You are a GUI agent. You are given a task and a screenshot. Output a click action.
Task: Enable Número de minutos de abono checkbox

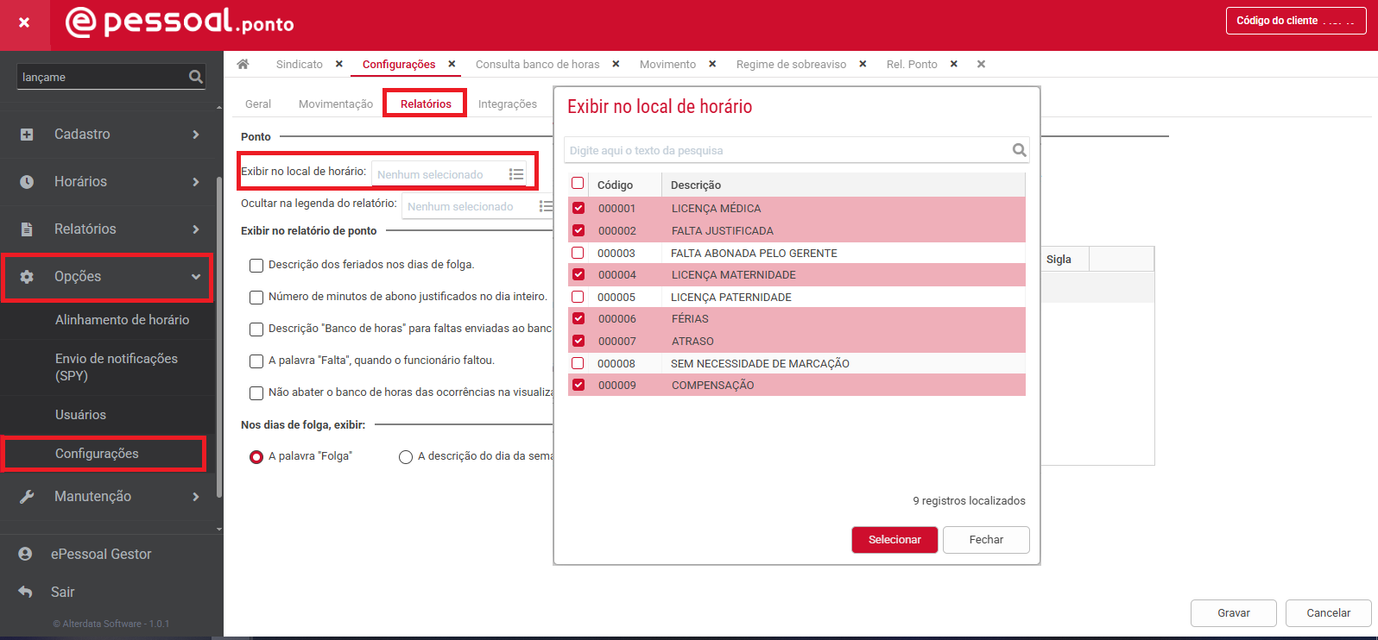coord(256,298)
